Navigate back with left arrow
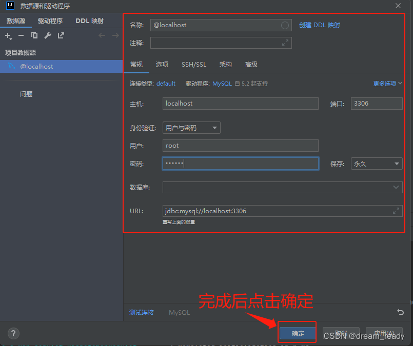The height and width of the screenshot is (346, 413). [x=102, y=35]
